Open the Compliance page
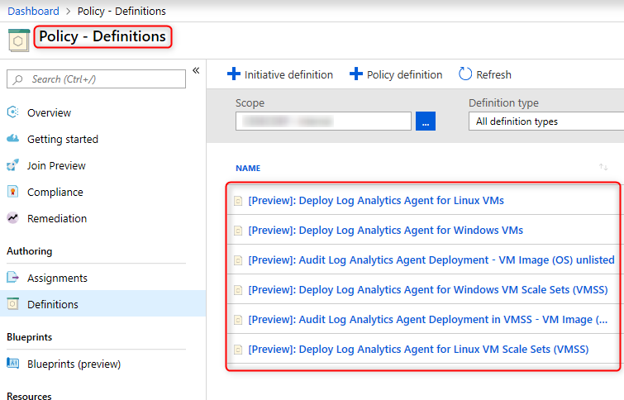 (x=55, y=193)
